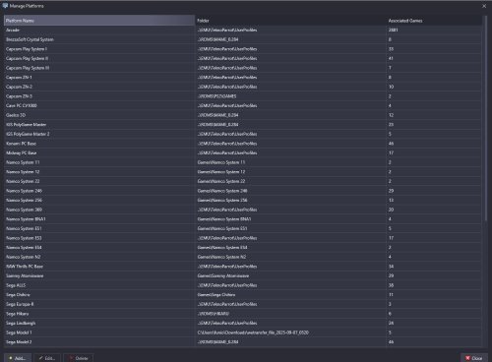The image size is (492, 362).
Task: Click the Games\Sammy Atomiswave folder cell
Action: 290,276
